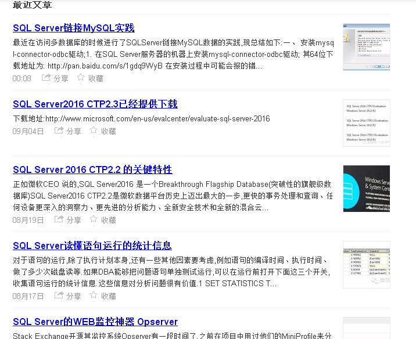
Task: Click share icon for the 08月19日 article
Action: point(59,219)
